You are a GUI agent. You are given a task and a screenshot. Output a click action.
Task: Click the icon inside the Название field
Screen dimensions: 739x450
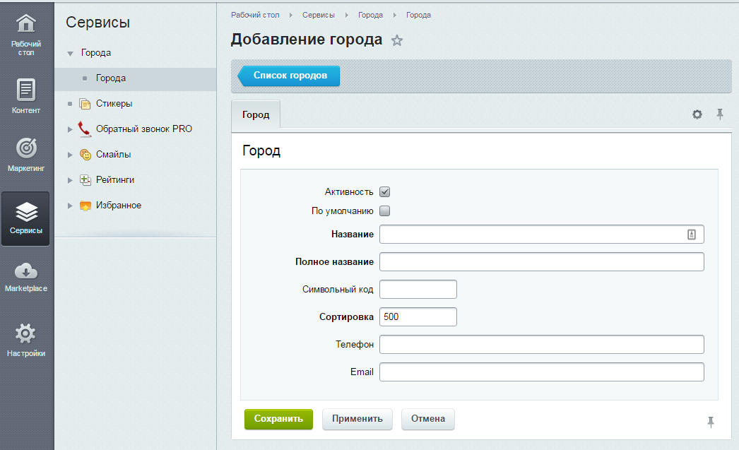(692, 235)
